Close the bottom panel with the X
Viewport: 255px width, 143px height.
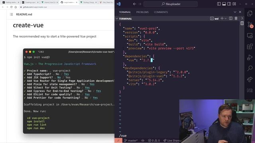[240, 12]
